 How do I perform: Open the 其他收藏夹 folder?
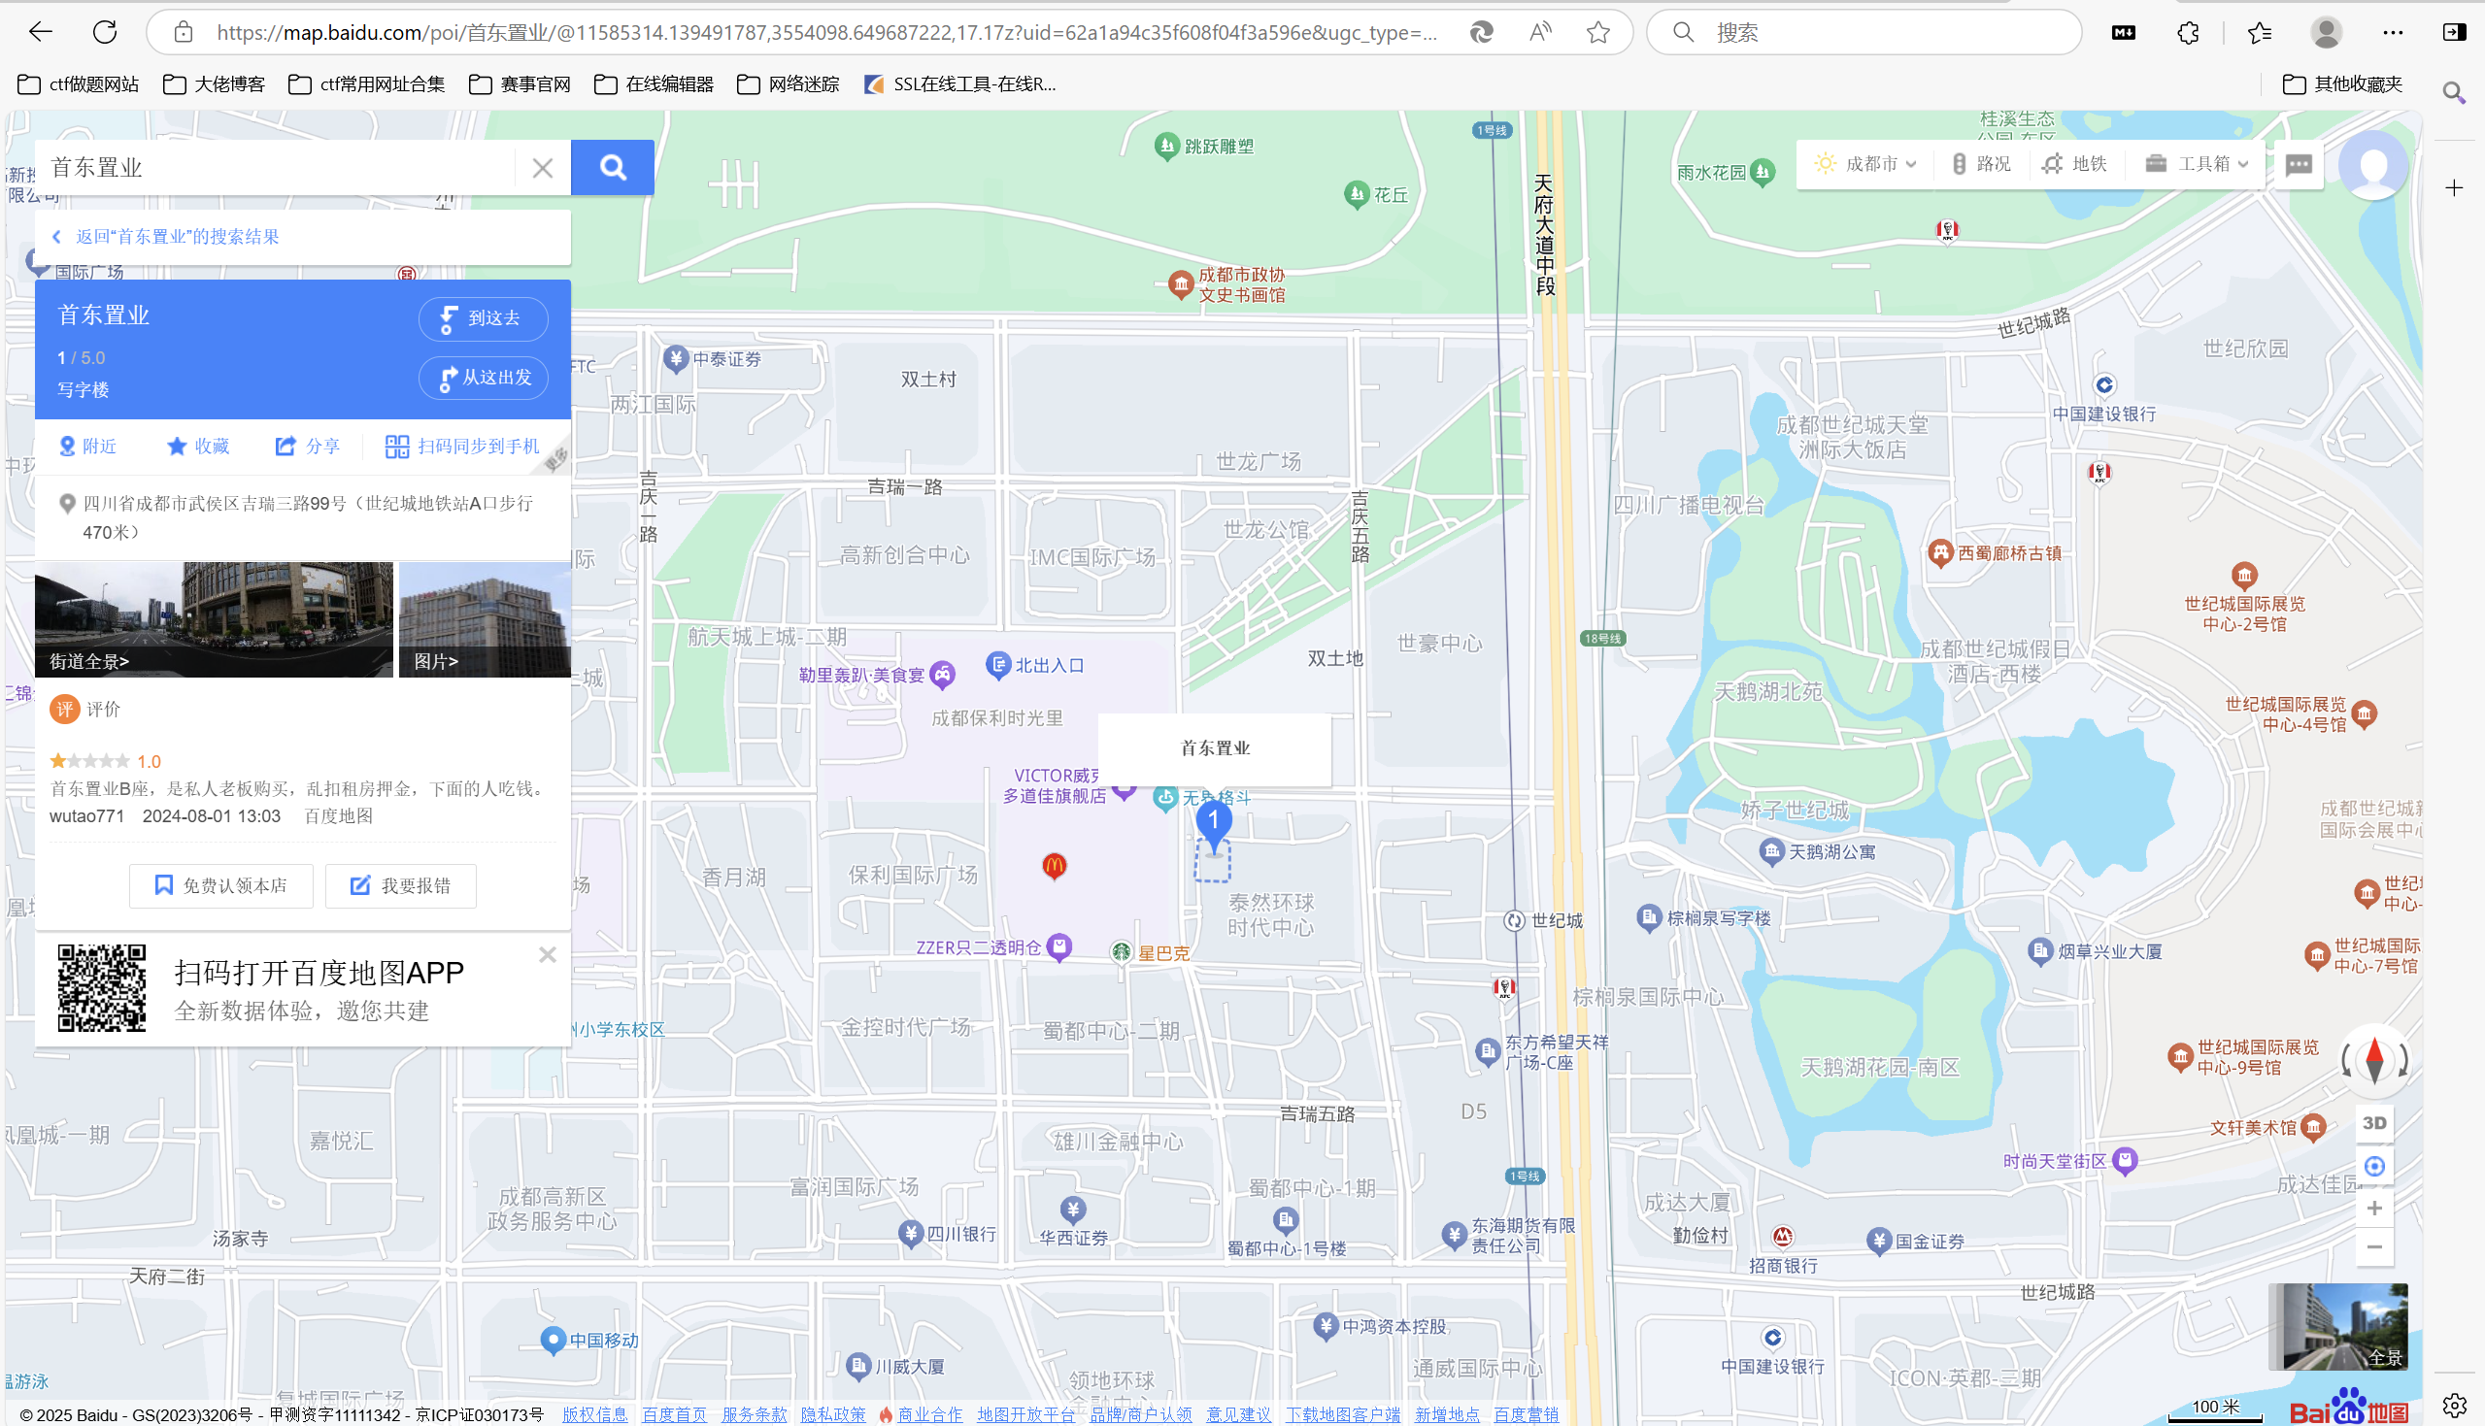click(2343, 84)
